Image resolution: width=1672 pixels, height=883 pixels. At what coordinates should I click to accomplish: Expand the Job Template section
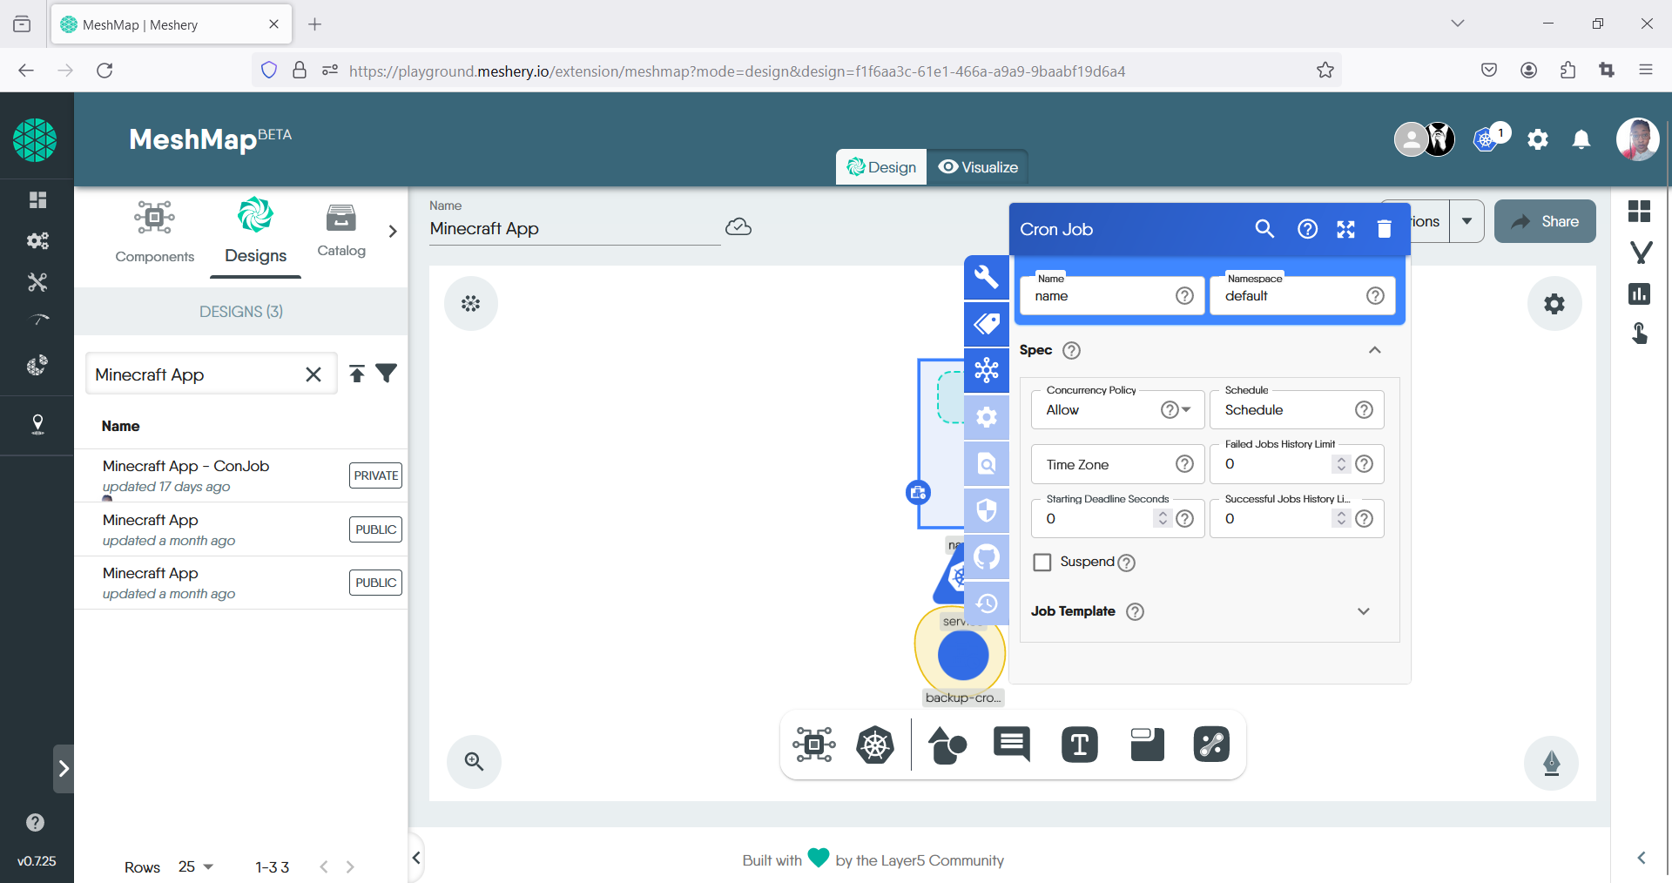pos(1364,611)
